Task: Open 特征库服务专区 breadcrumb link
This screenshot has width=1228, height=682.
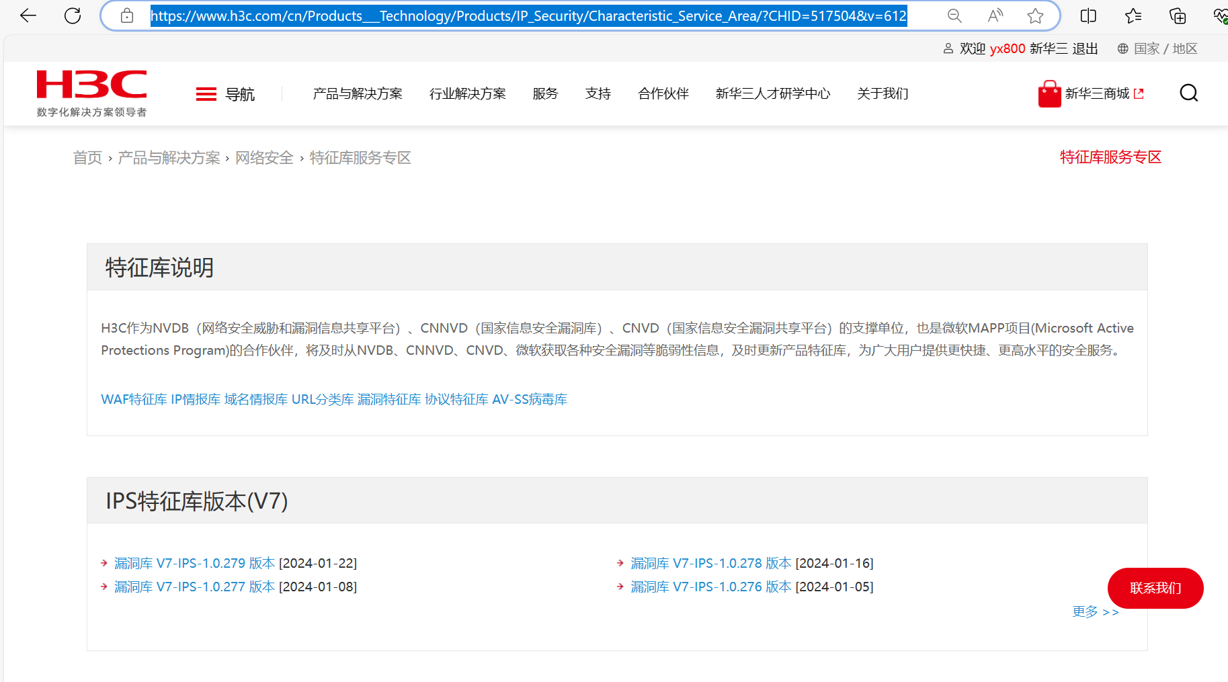Action: [x=360, y=158]
